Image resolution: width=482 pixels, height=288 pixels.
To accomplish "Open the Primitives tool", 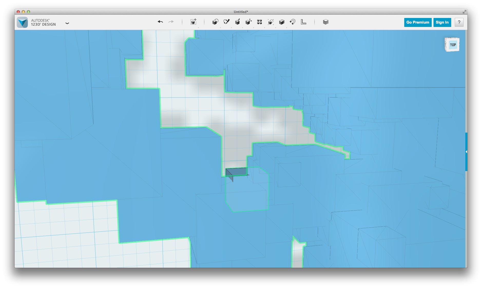I will [215, 22].
